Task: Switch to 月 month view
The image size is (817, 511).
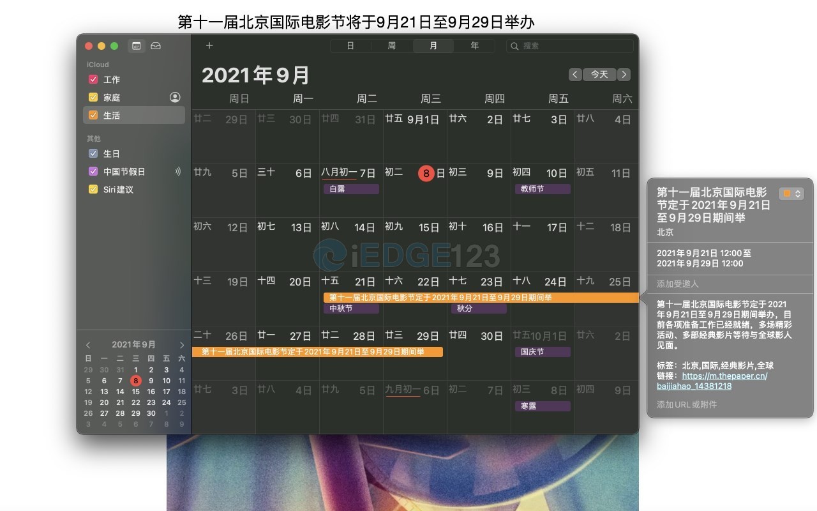Action: 433,46
